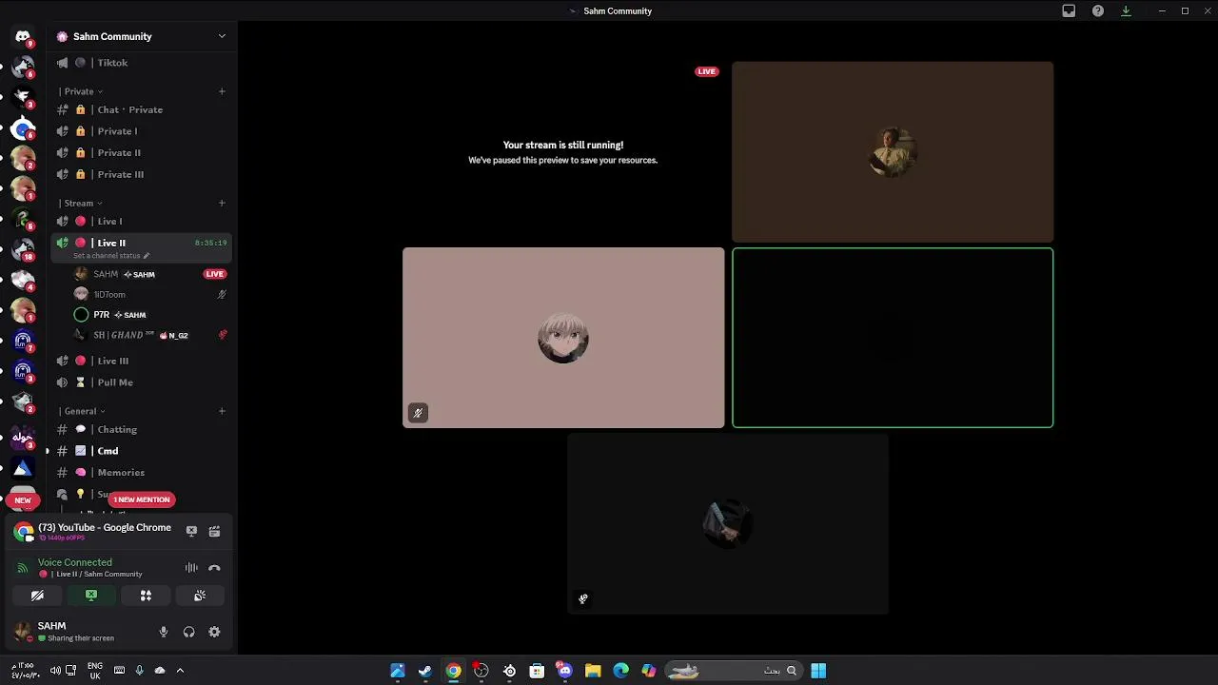Collapse the Private category
The height and width of the screenshot is (685, 1218).
tap(80, 91)
